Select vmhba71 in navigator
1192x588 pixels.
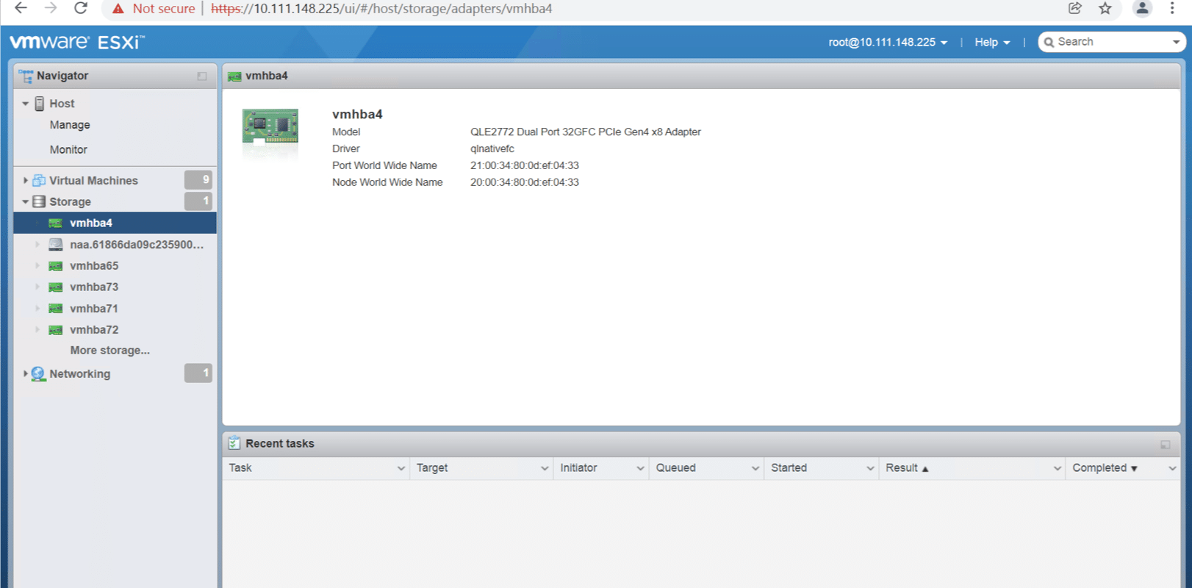click(x=94, y=309)
